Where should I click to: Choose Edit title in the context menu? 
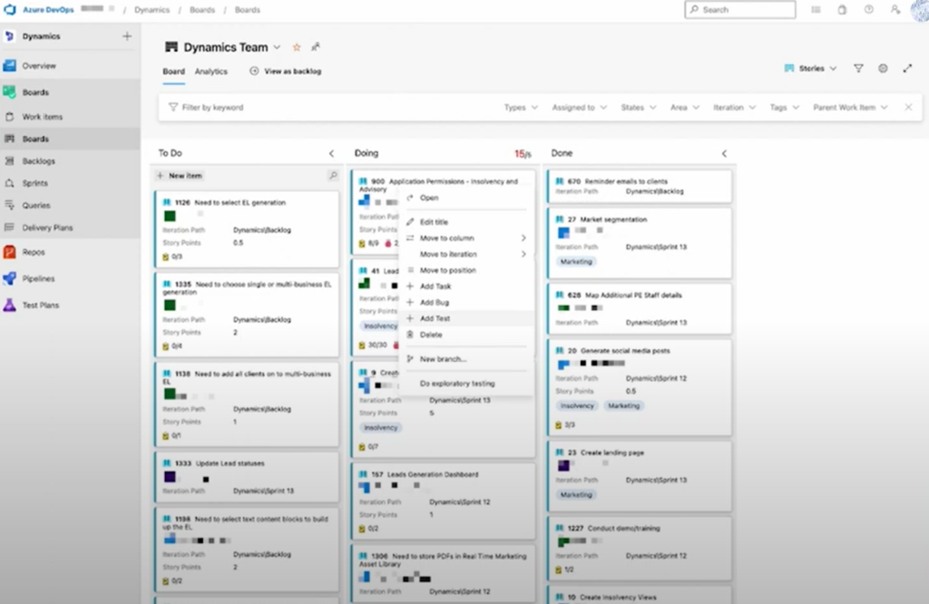click(x=466, y=222)
